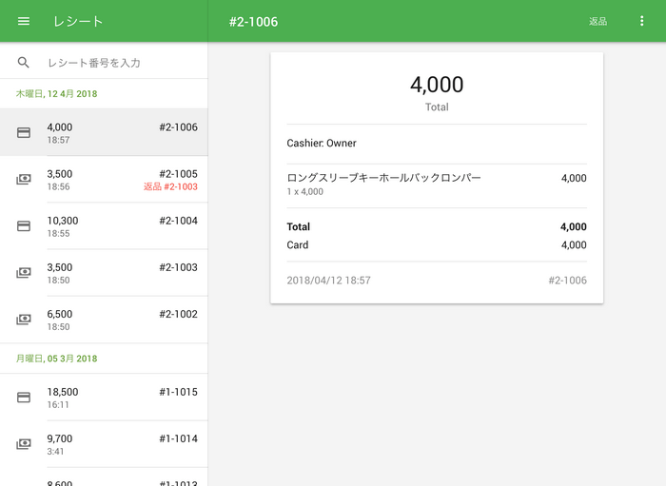Viewport: 666px width, 486px height.
Task: Click card icon of receipt #1-1015
Action: (x=24, y=397)
